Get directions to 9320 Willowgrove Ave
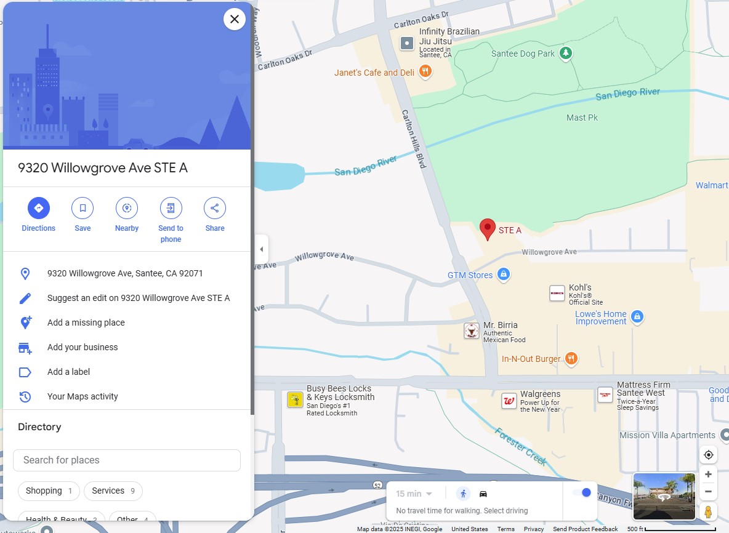This screenshot has width=729, height=533. pos(39,207)
